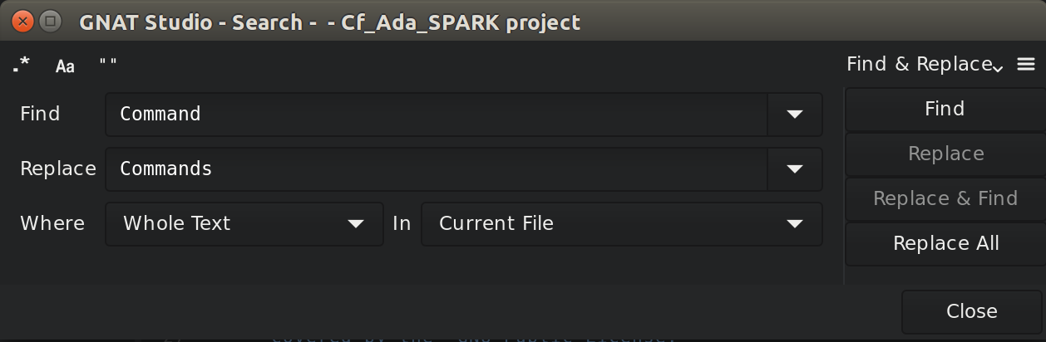Viewport: 1046px width, 342px height.
Task: Click the editor text visible behind dialog
Action: click(x=474, y=338)
